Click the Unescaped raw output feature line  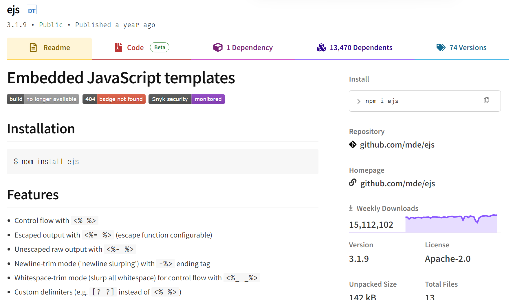pos(75,249)
